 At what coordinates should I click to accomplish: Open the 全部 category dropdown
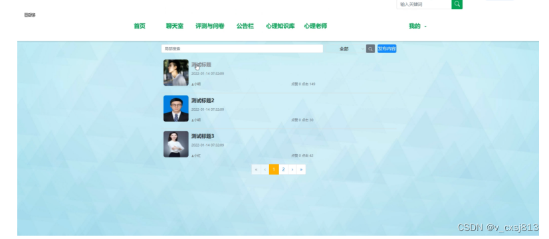coord(351,49)
